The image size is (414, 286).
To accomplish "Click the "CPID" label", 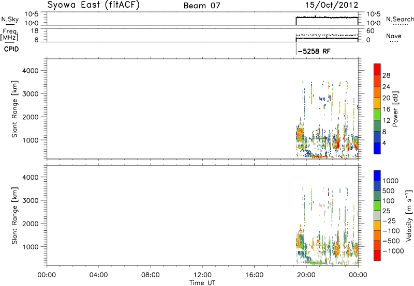I will coord(11,49).
